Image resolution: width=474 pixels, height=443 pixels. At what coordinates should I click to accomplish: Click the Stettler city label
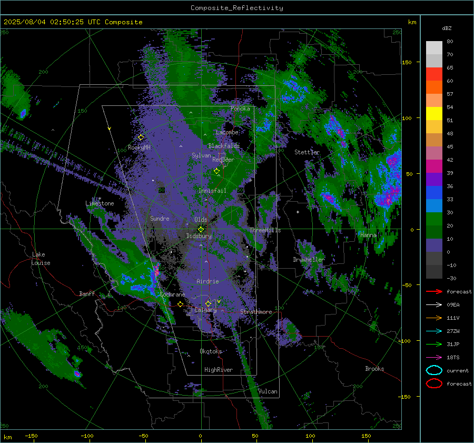pyautogui.click(x=307, y=152)
